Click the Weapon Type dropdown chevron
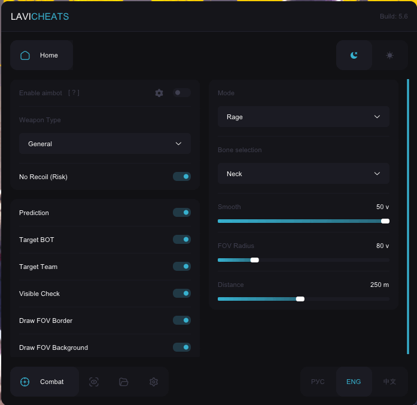The width and height of the screenshot is (417, 405). point(178,144)
